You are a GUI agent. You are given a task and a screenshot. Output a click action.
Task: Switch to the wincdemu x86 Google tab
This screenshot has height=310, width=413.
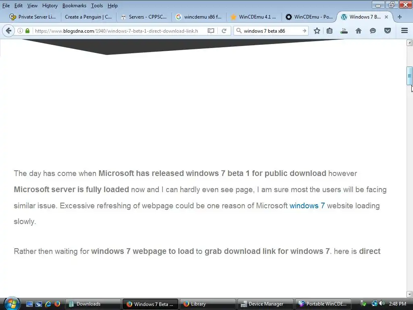click(199, 17)
